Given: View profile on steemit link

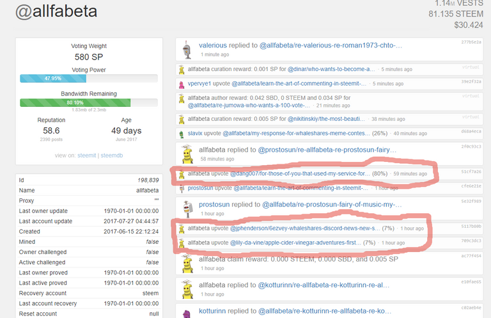Looking at the screenshot, I should [87, 155].
